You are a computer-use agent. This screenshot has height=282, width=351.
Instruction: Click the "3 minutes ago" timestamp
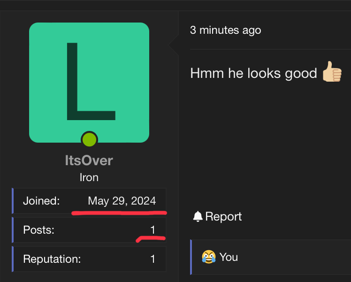[225, 30]
